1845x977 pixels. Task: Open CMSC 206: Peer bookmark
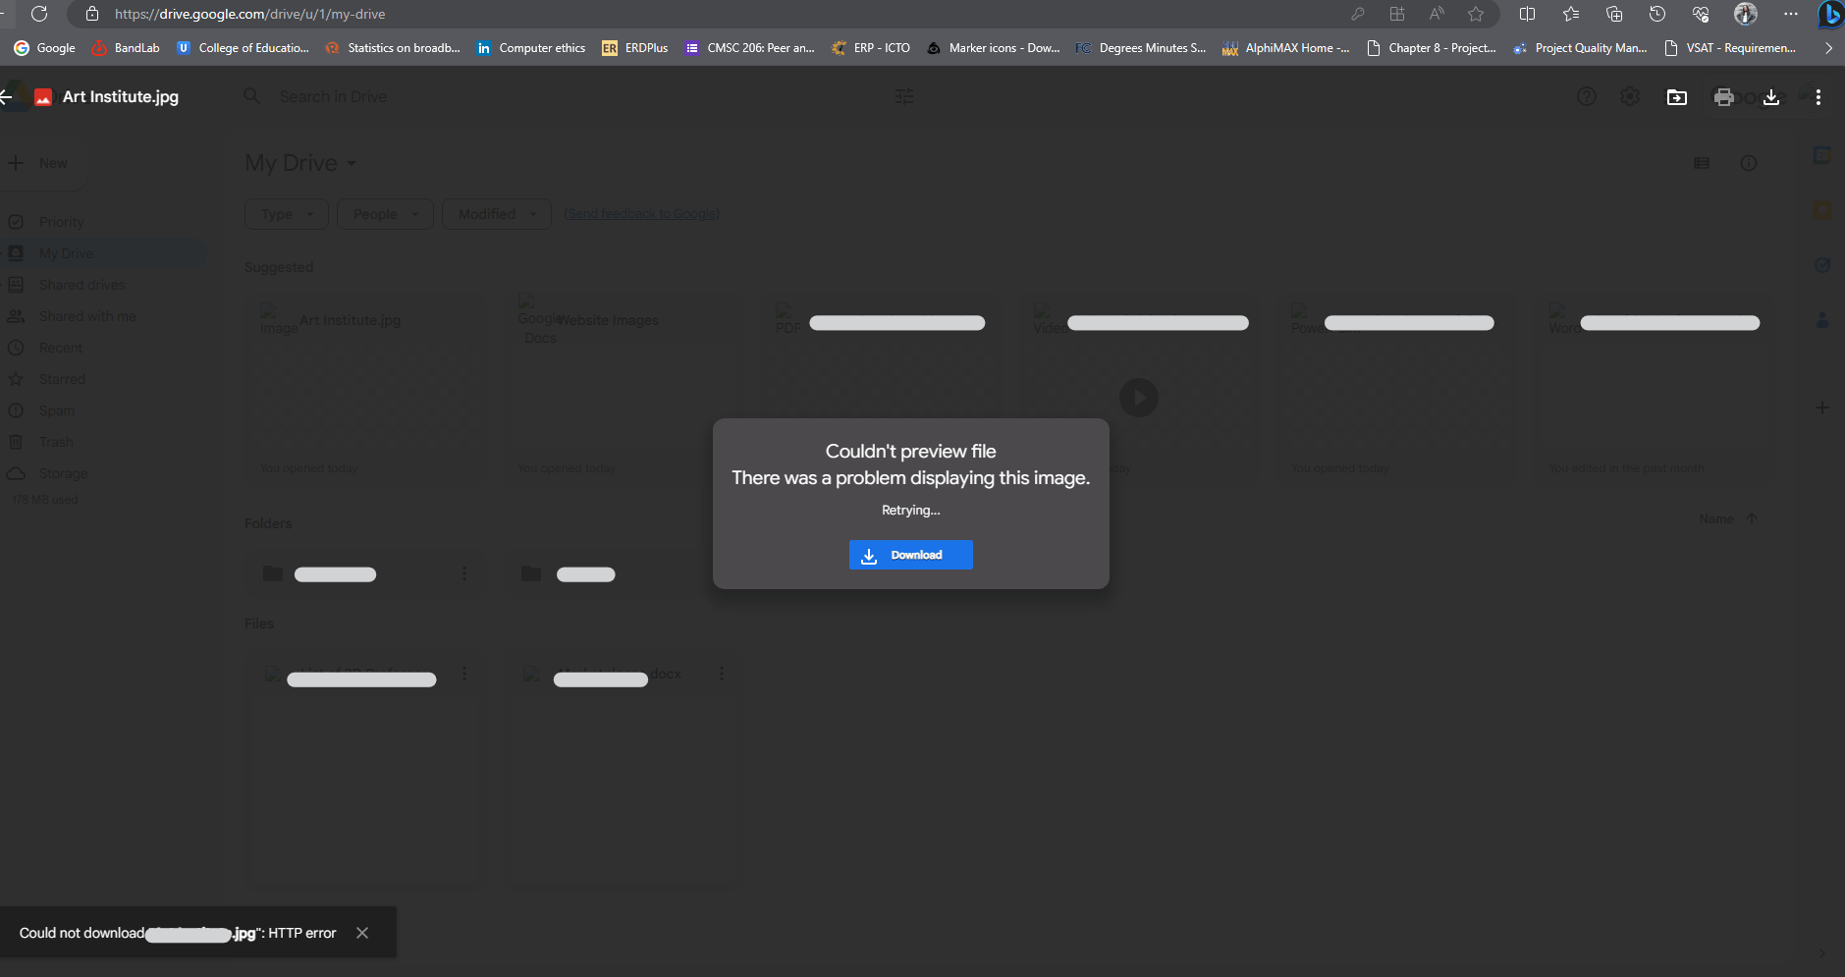750,48
